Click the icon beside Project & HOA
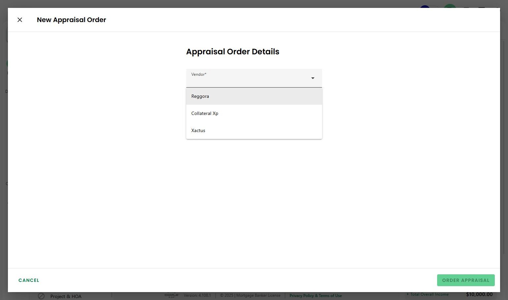Image resolution: width=508 pixels, height=300 pixels. coord(41,296)
